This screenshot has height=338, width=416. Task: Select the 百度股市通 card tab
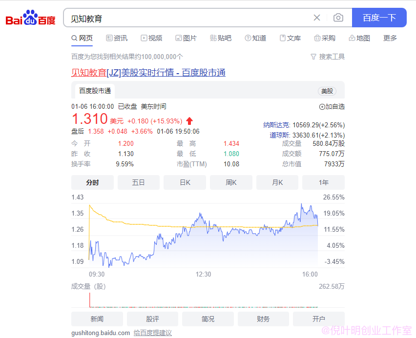pyautogui.click(x=95, y=91)
